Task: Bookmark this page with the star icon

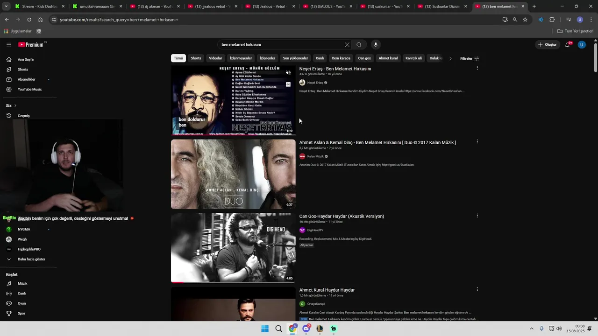Action: pyautogui.click(x=525, y=20)
